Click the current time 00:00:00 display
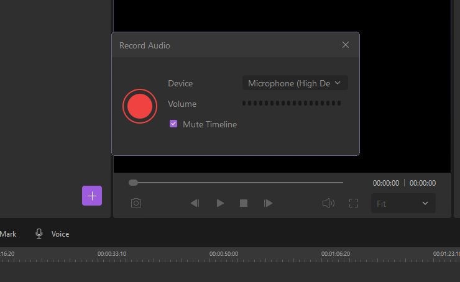Viewport: 460px width, 282px height. 386,183
